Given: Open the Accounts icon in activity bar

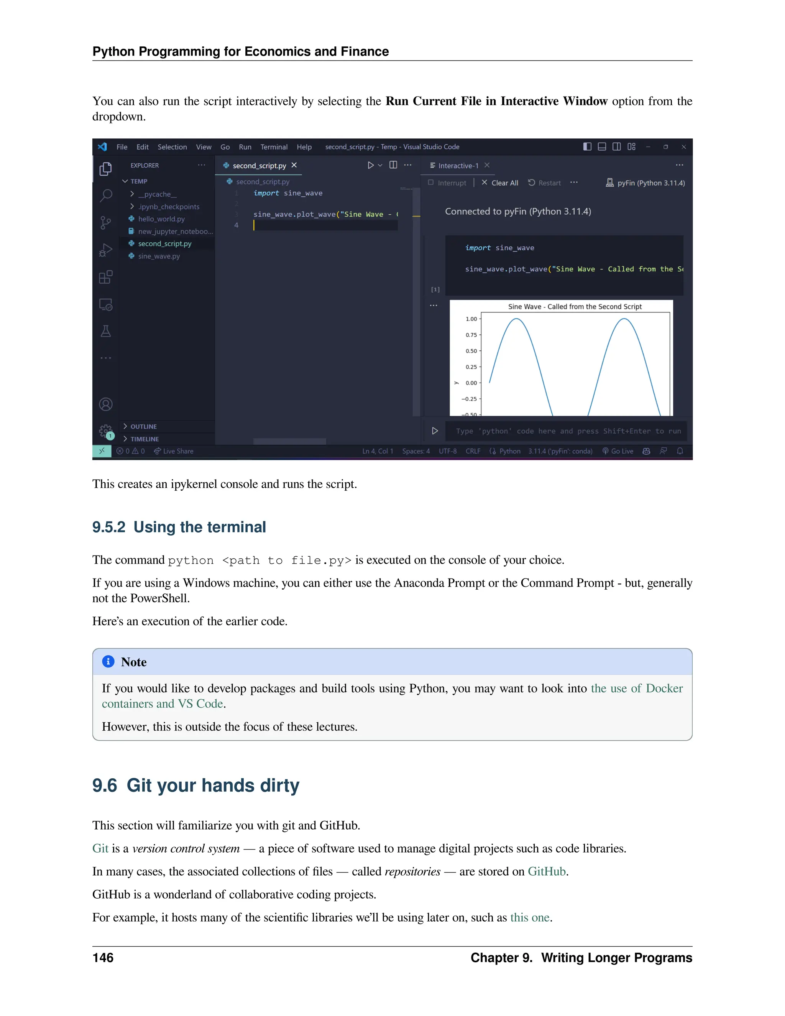Looking at the screenshot, I should pos(105,404).
